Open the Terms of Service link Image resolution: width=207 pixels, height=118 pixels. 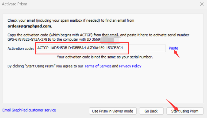(98, 66)
